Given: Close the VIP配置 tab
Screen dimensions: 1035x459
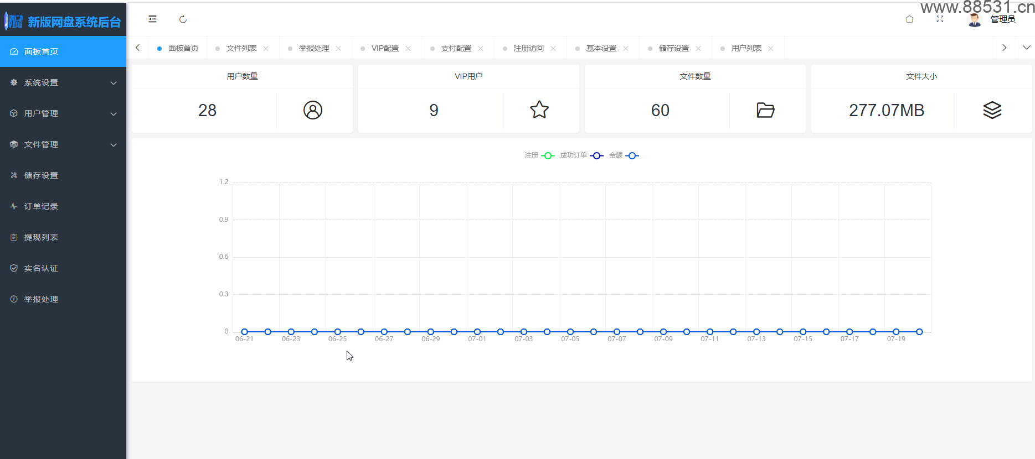Looking at the screenshot, I should [408, 49].
